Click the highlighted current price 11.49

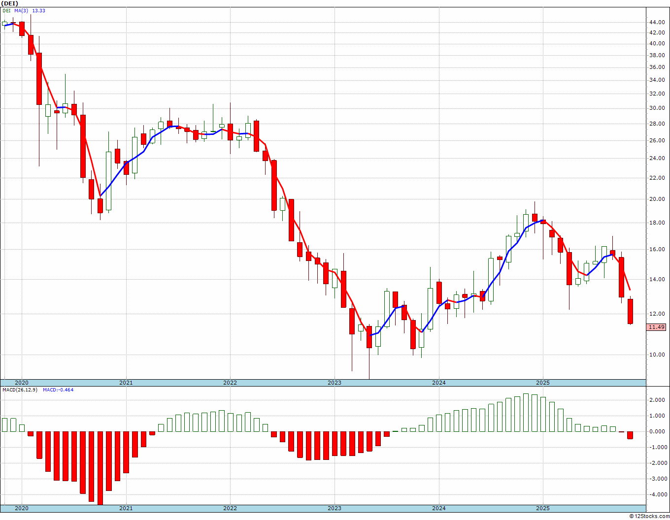tap(657, 327)
